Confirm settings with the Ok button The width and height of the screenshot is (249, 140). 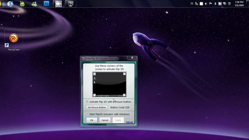tap(92, 120)
